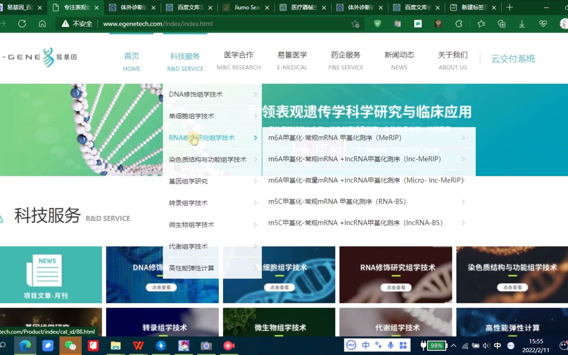Open WPS Office from the taskbar

[138, 346]
